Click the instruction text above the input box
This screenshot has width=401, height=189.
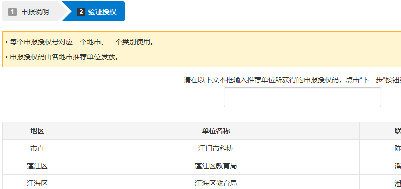292,80
